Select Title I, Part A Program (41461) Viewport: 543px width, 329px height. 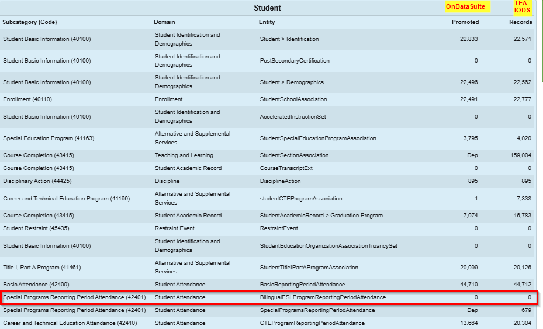tap(42, 268)
